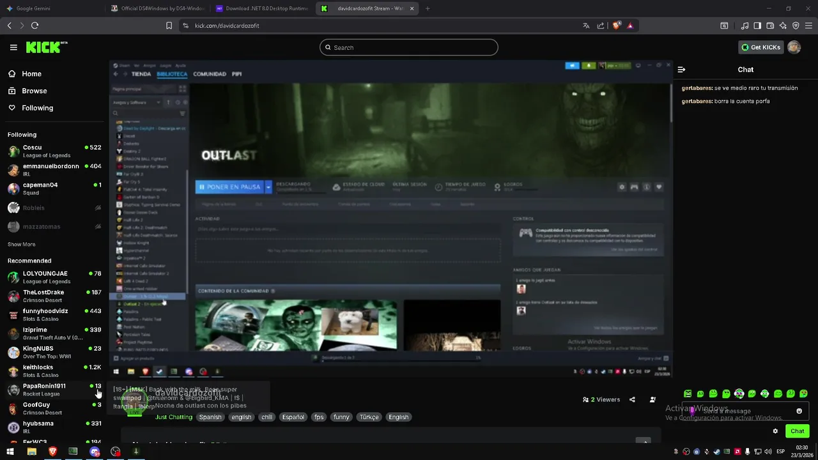818x460 pixels.
Task: Open emmanuelbordonn channel in sidebar
Action: [54, 170]
